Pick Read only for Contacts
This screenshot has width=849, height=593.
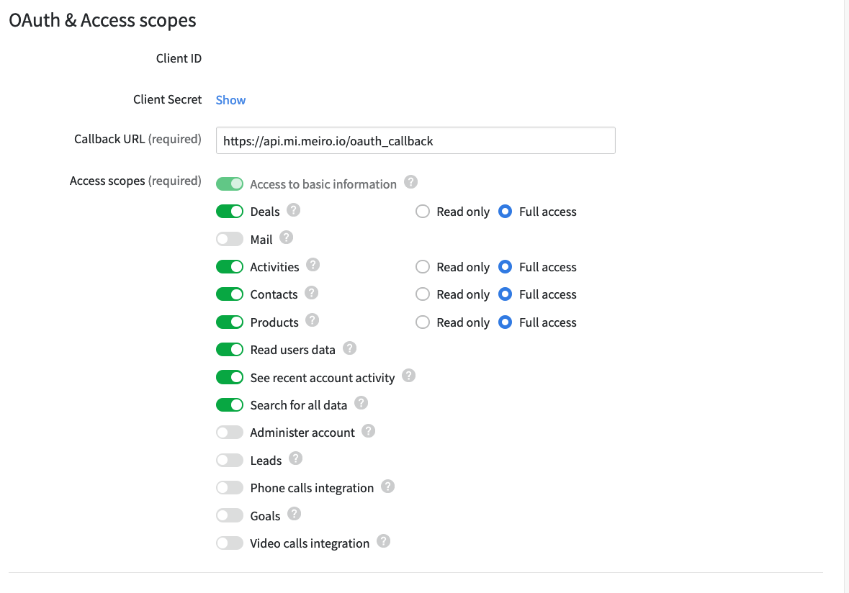[x=422, y=294]
